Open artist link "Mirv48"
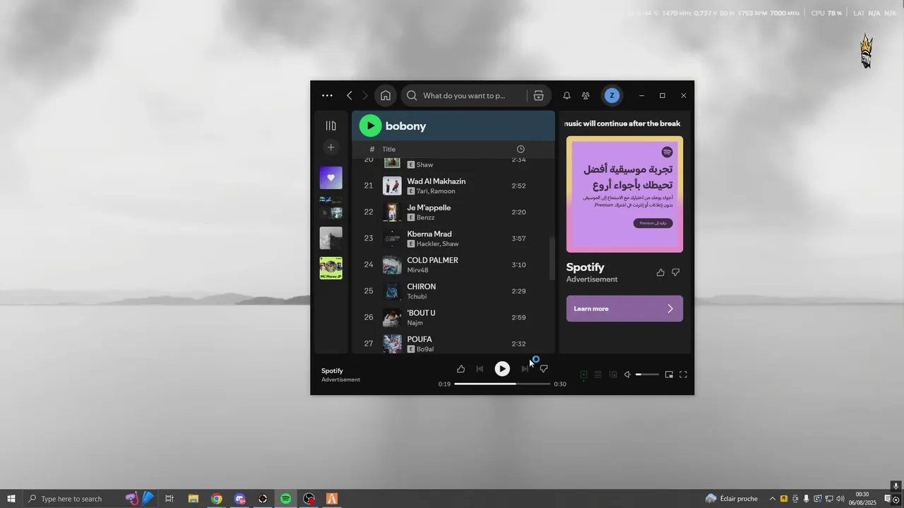The width and height of the screenshot is (904, 508). (x=418, y=270)
